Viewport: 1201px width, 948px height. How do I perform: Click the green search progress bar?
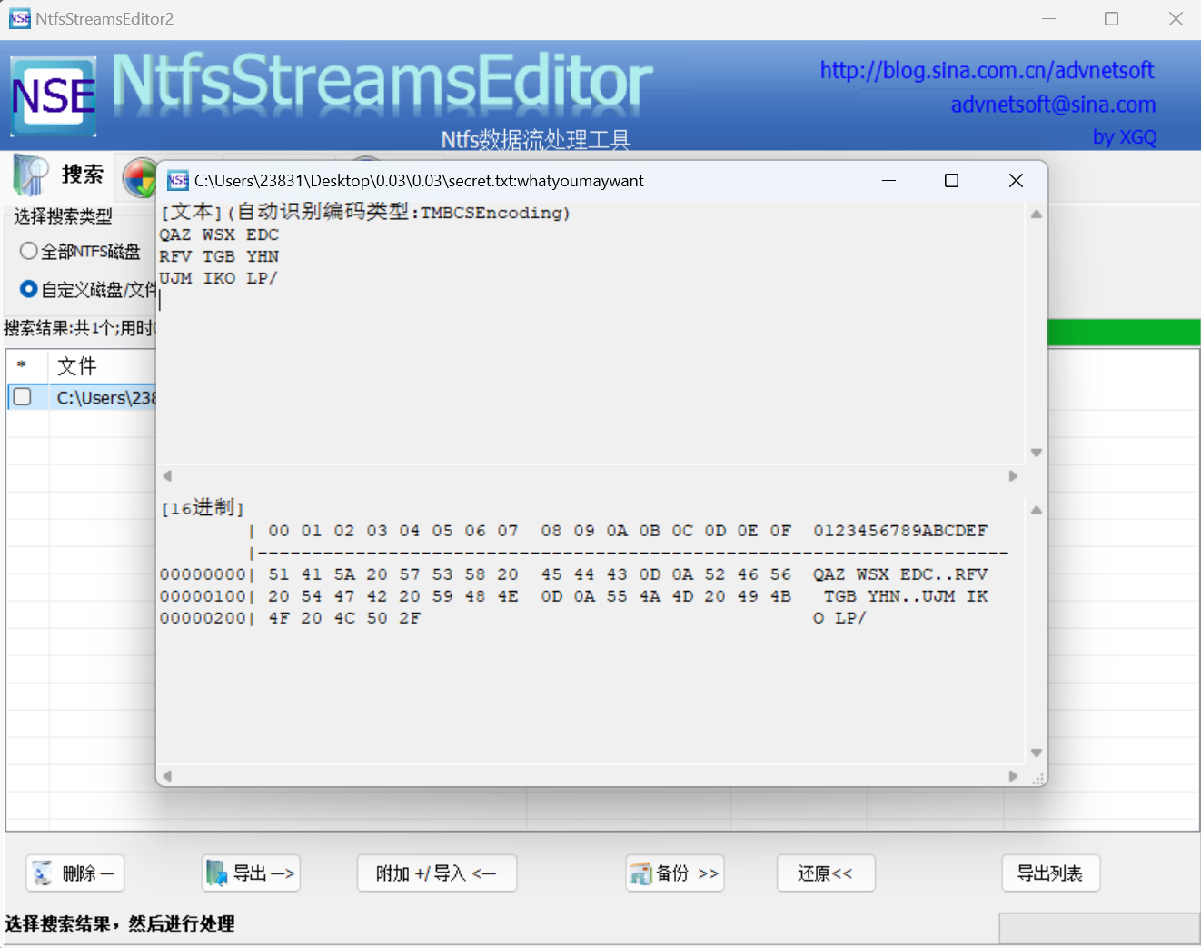1124,332
